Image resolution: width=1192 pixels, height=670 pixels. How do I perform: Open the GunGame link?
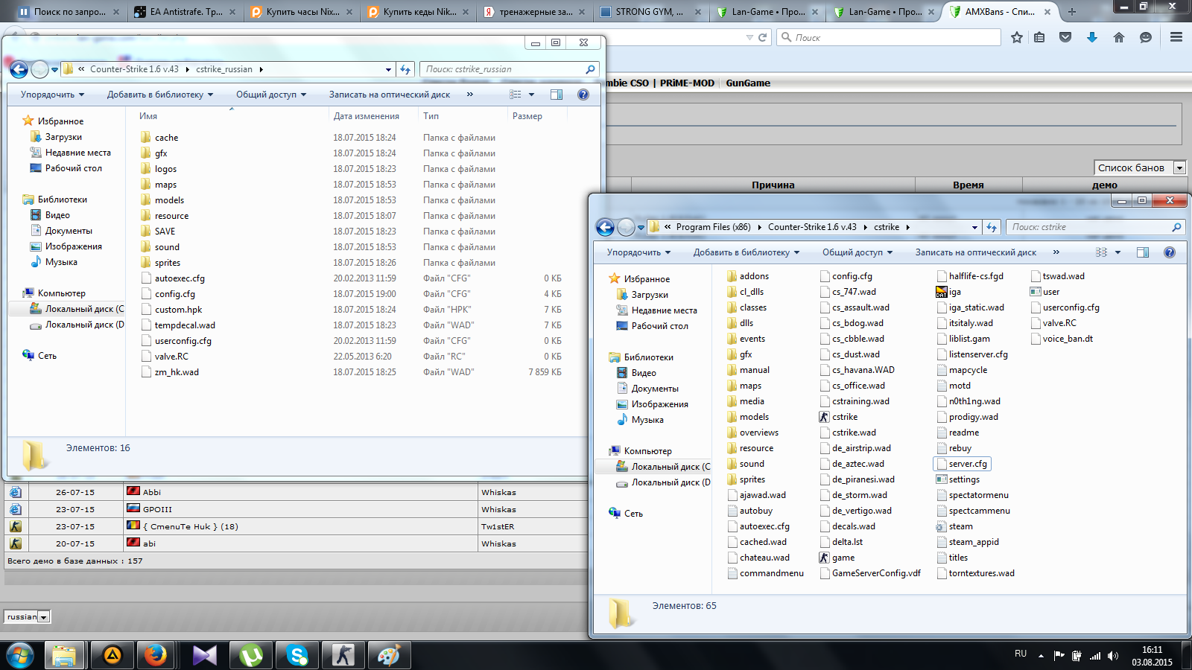point(748,83)
